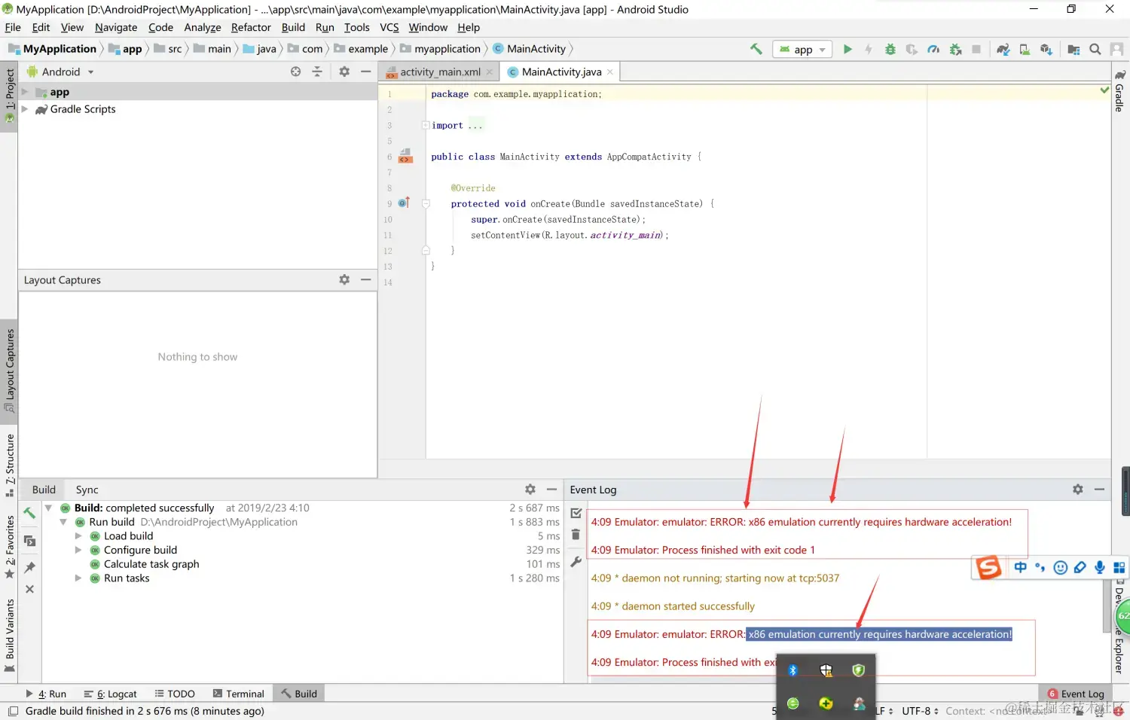Image resolution: width=1130 pixels, height=720 pixels.
Task: Pin the Build tab with the pin icon
Action: [29, 567]
